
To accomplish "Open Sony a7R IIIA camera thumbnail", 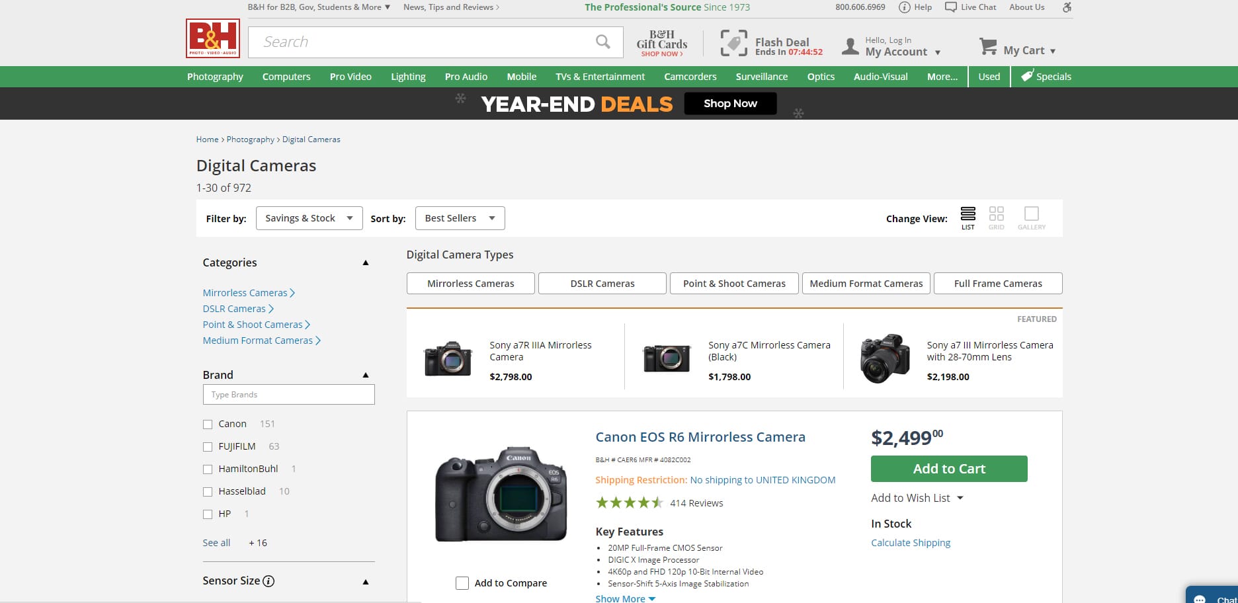I will pyautogui.click(x=448, y=359).
